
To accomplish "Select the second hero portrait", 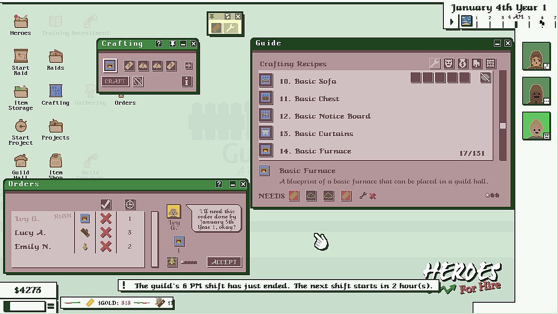I will pyautogui.click(x=536, y=91).
